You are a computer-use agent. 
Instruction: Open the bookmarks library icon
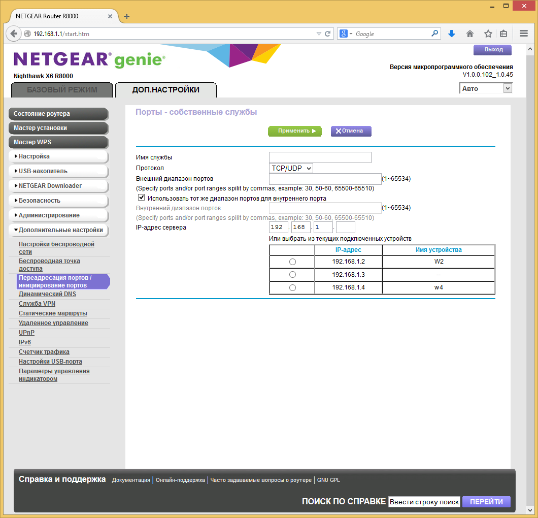click(x=503, y=34)
